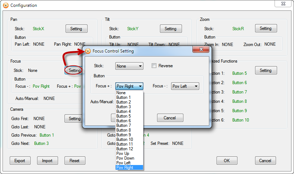Open Zoom stick Setting button
Viewport: 294px width, 174px height.
(266, 28)
